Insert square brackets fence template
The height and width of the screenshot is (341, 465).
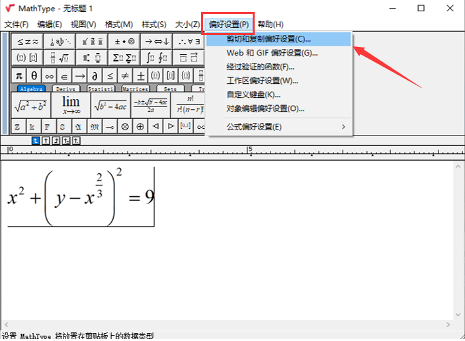click(171, 76)
